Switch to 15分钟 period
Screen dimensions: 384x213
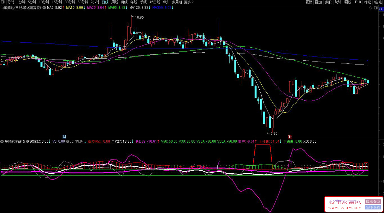pyautogui.click(x=57, y=2)
